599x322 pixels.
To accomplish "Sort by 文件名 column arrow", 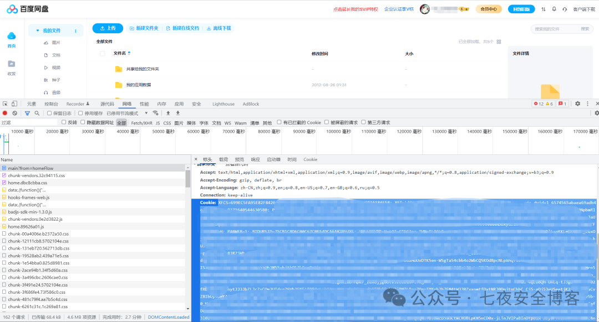I will [129, 53].
